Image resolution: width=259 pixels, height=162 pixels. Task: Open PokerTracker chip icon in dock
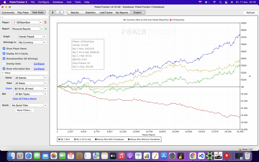point(210,156)
